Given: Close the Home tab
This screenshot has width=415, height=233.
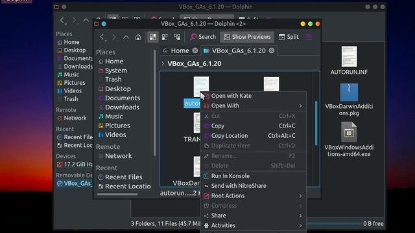Looking at the screenshot, I should [195, 50].
